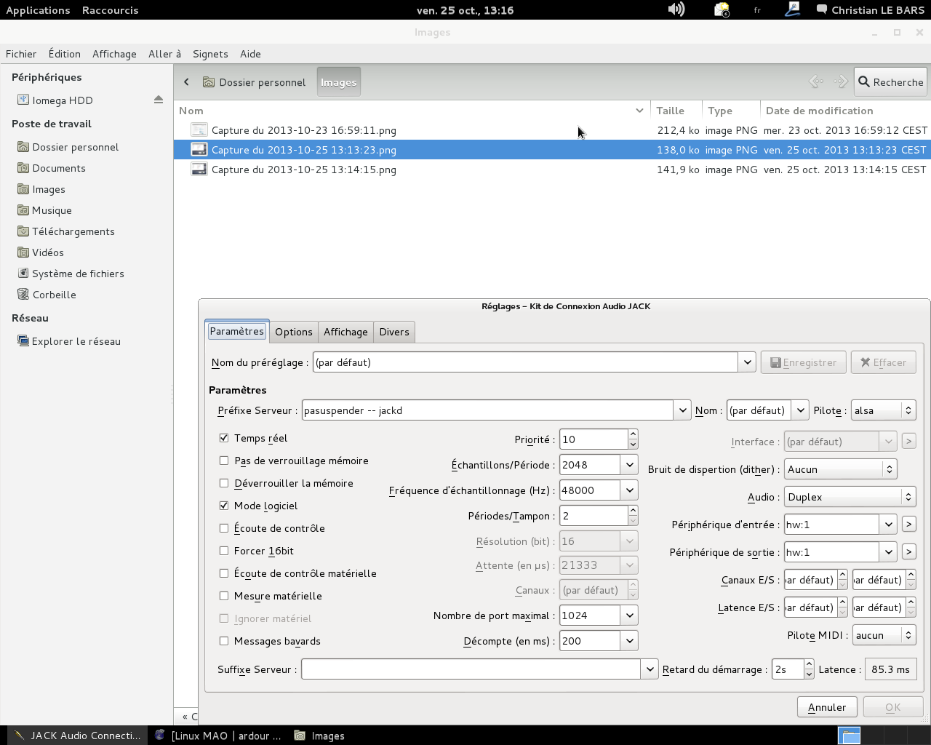Open the Fréquence d'échantillonnage dropdown

pyautogui.click(x=629, y=490)
